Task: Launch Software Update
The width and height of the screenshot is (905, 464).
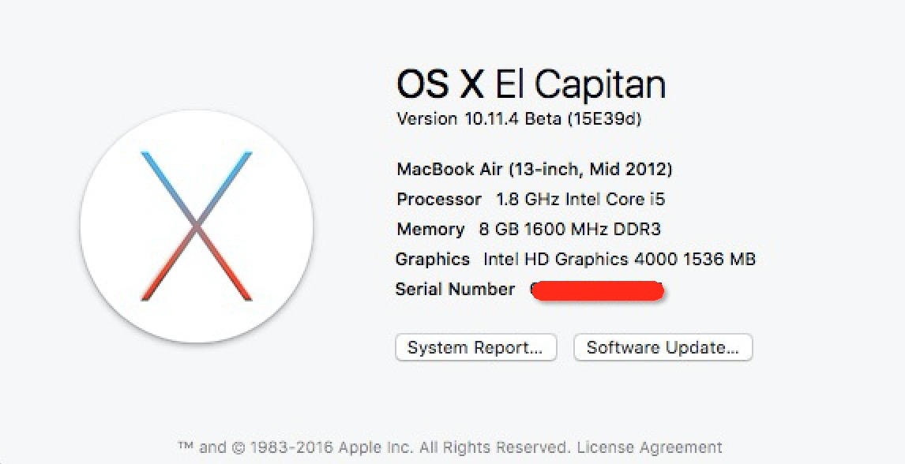Action: [x=663, y=348]
